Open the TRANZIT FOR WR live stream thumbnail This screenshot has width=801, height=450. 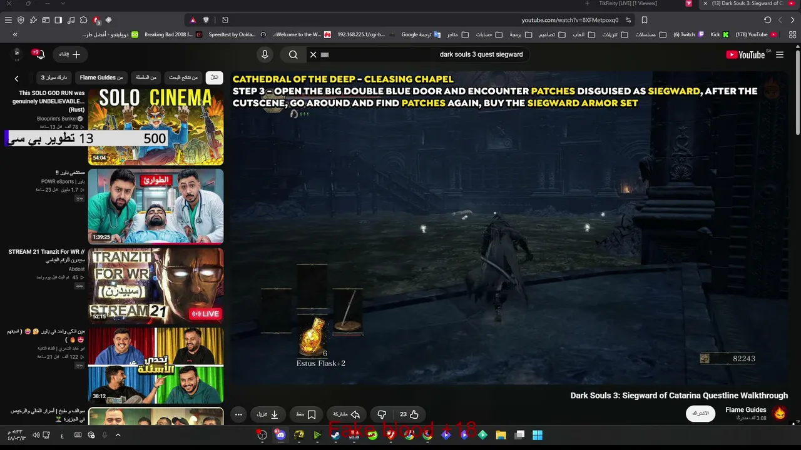point(156,286)
